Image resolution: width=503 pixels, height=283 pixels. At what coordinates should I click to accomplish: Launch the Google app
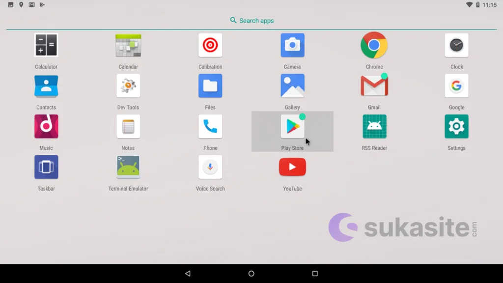[456, 86]
